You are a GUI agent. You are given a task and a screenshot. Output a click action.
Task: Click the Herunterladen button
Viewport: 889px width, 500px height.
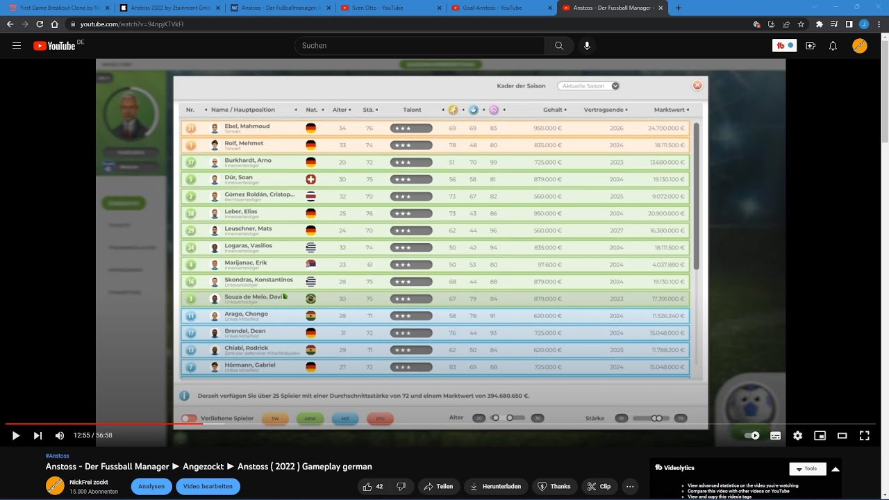pos(495,486)
